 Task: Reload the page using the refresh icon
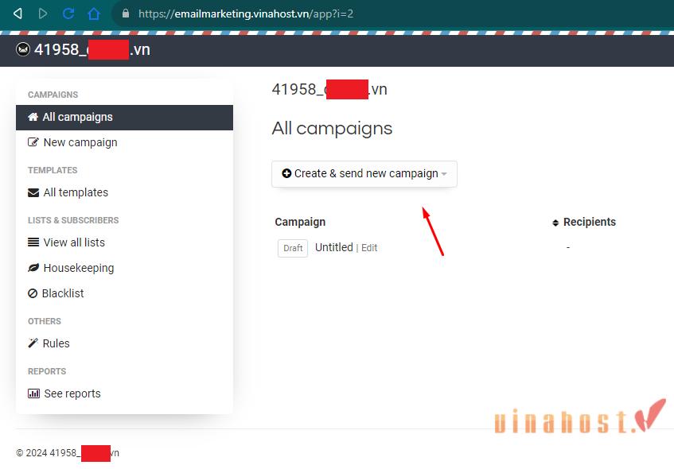click(x=68, y=14)
